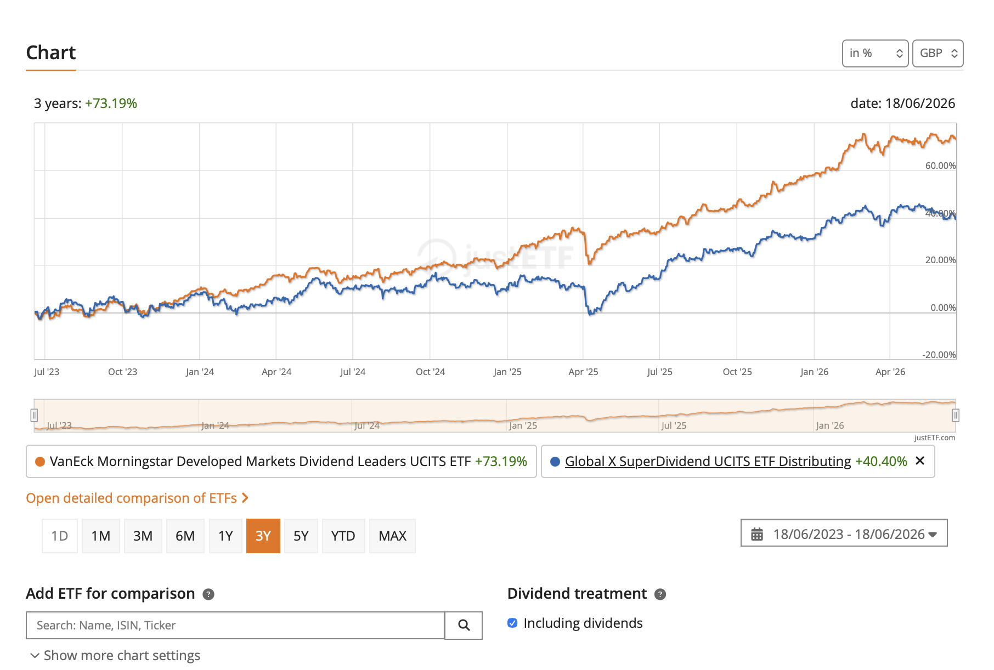
Task: Expand Show more chart settings
Action: (115, 655)
